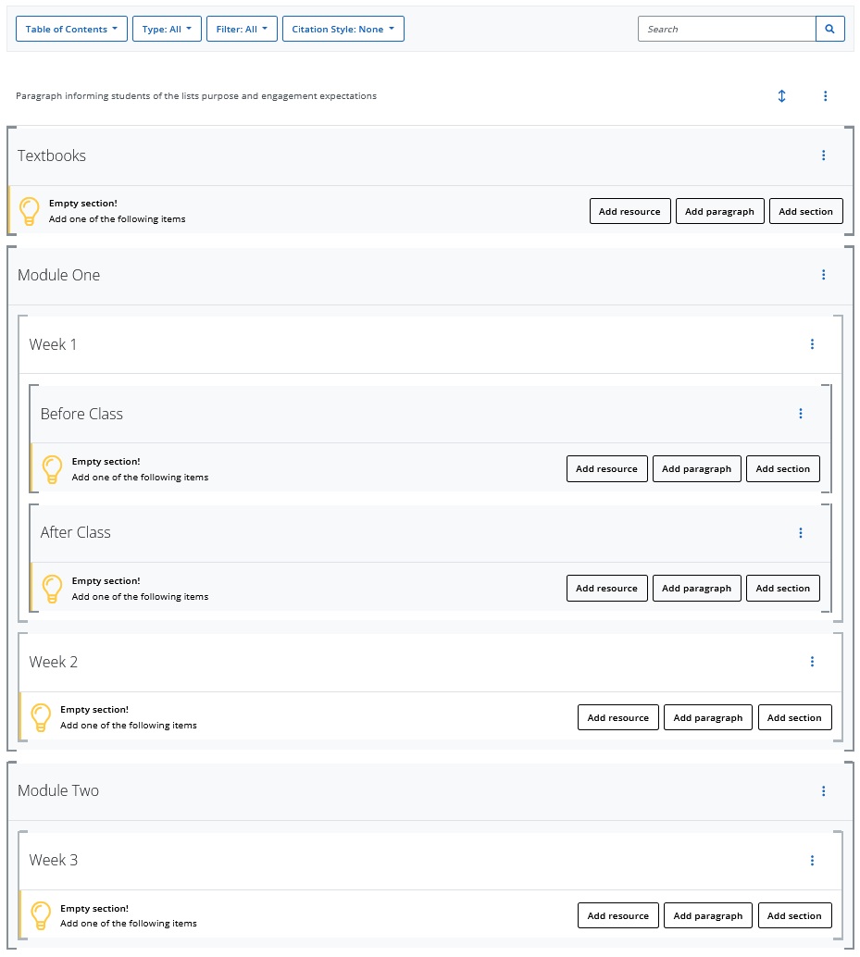This screenshot has width=860, height=957.
Task: Add resource to the Textbooks section
Action: pos(629,211)
